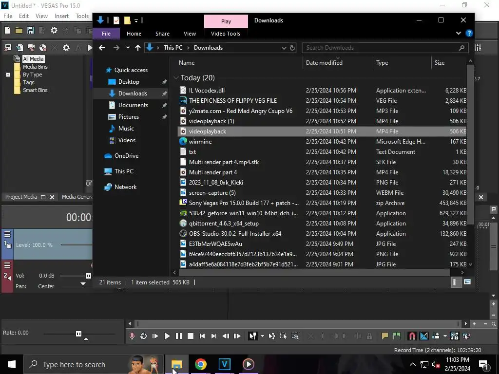The width and height of the screenshot is (499, 374).
Task: Toggle Loop Playback in transport bar
Action: [144, 336]
